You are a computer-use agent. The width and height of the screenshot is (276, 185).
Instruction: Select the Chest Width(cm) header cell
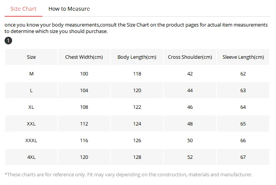pos(84,57)
